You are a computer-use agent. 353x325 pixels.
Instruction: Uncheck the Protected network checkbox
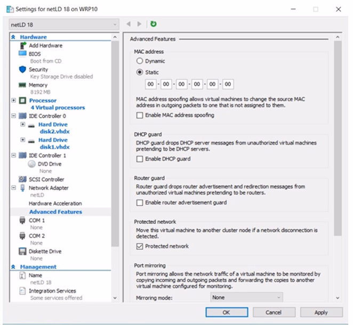point(140,246)
